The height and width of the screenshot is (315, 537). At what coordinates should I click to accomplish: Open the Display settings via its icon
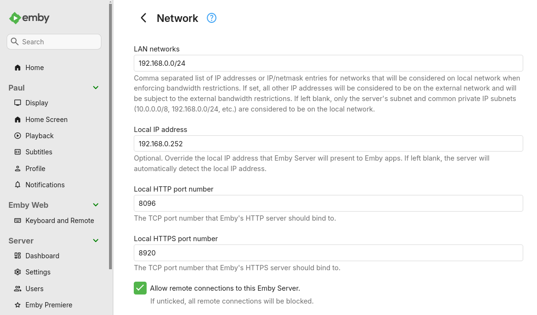click(17, 103)
